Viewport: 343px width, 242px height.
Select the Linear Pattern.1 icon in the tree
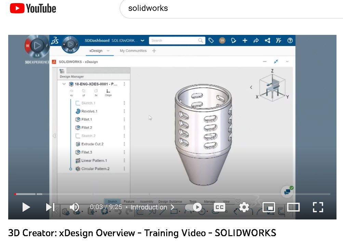click(x=78, y=160)
